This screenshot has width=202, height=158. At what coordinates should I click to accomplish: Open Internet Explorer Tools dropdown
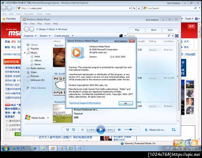(189, 19)
